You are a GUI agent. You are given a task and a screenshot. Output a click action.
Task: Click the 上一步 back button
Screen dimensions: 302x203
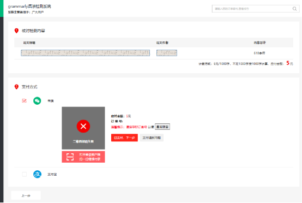[x=26, y=195]
